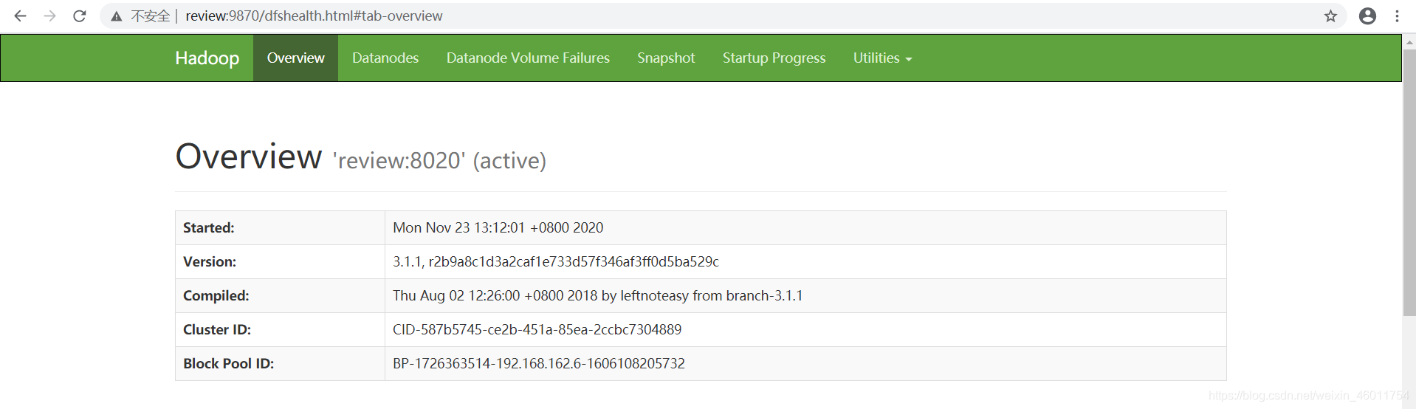Click the scrollbar up arrow
1416x409 pixels.
[x=1409, y=42]
